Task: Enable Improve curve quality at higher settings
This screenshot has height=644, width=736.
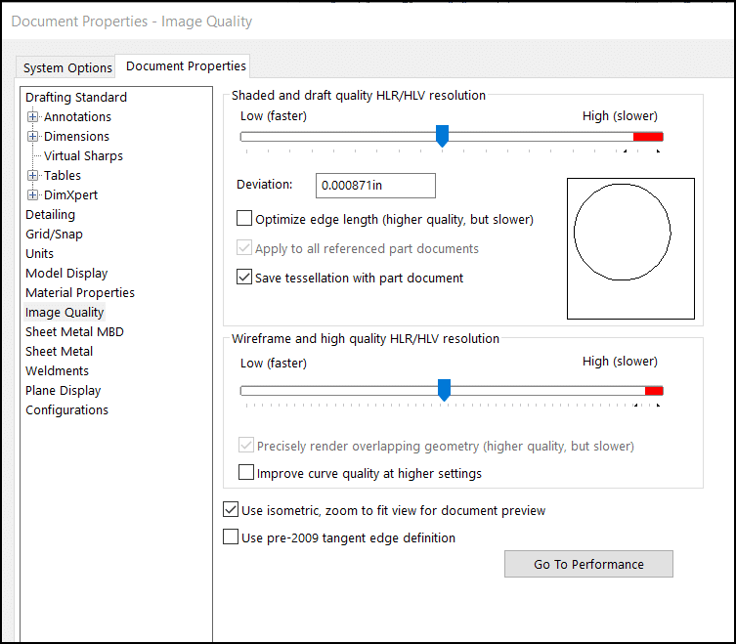Action: pos(245,473)
